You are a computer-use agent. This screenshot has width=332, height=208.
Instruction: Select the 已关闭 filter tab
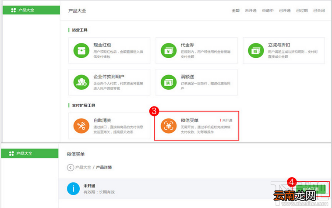click(x=319, y=11)
